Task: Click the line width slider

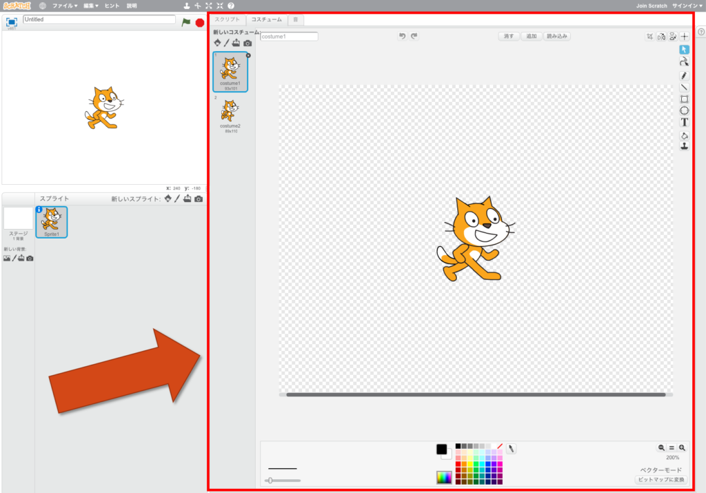Action: click(x=283, y=480)
